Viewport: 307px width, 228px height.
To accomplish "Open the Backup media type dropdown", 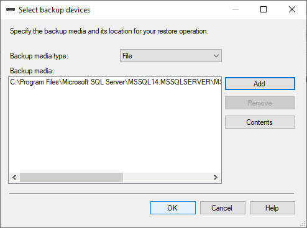I will (171, 56).
